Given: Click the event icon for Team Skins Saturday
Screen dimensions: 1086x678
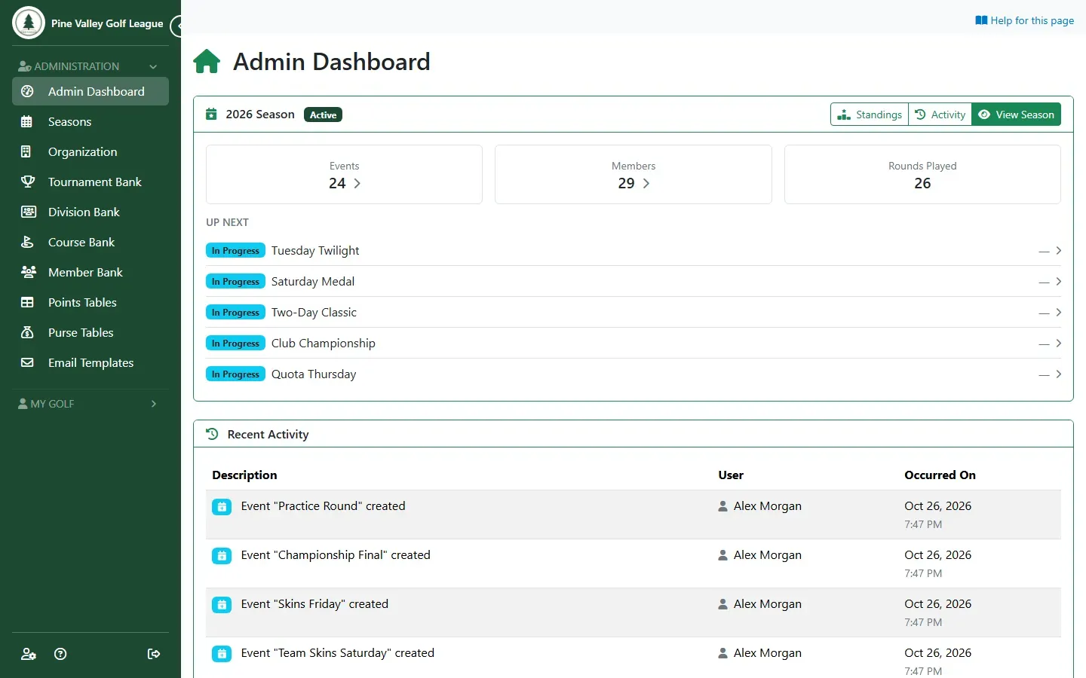Looking at the screenshot, I should click(x=222, y=654).
